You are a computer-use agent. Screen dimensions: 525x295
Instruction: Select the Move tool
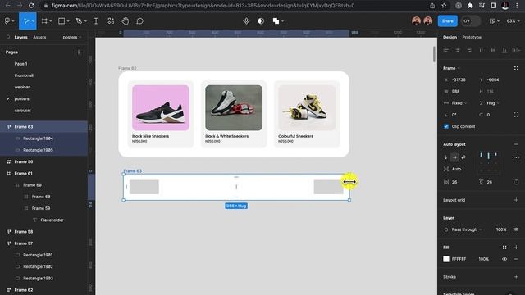pos(25,21)
